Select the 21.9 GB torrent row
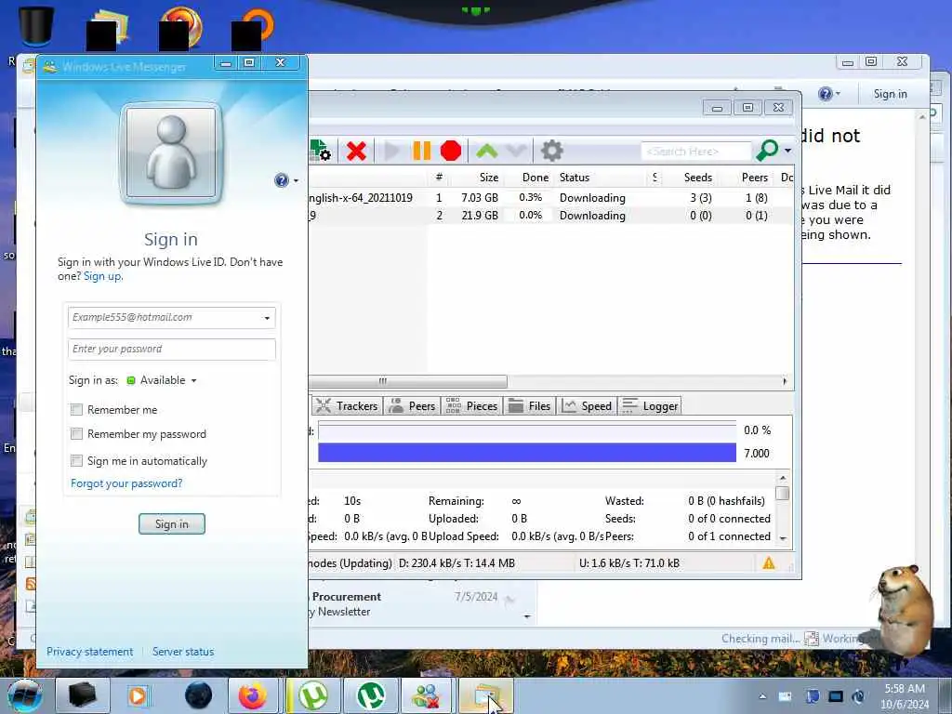Screen dimensions: 952x714 pos(550,216)
